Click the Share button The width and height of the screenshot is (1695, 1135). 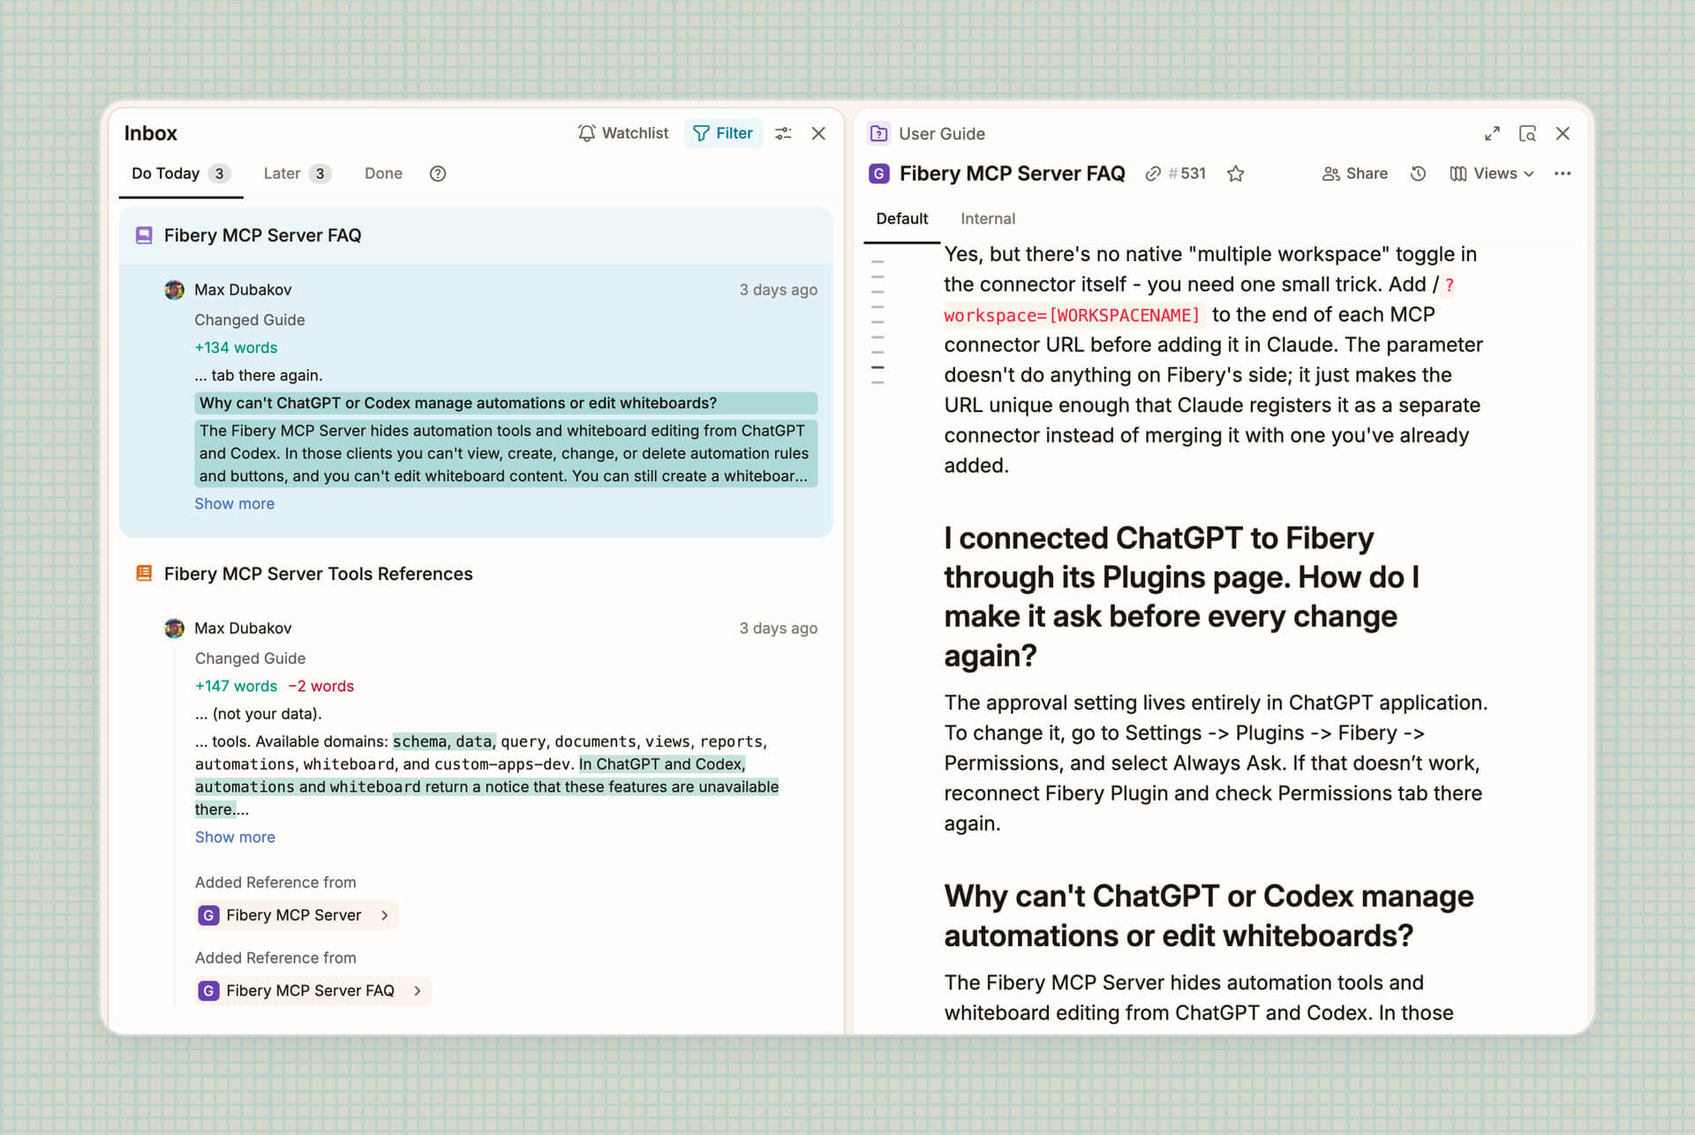(x=1355, y=174)
